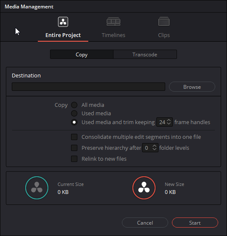Screen dimensions: 227x236
Task: Click the red New Size circle icon
Action: point(144,188)
